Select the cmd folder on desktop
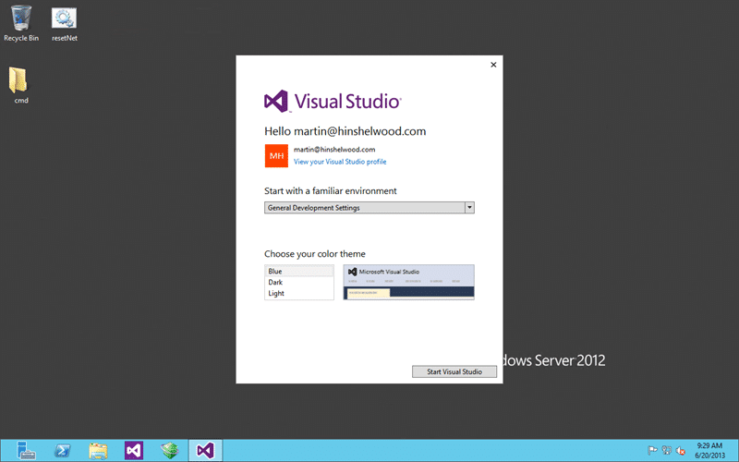The height and width of the screenshot is (462, 739). [19, 85]
